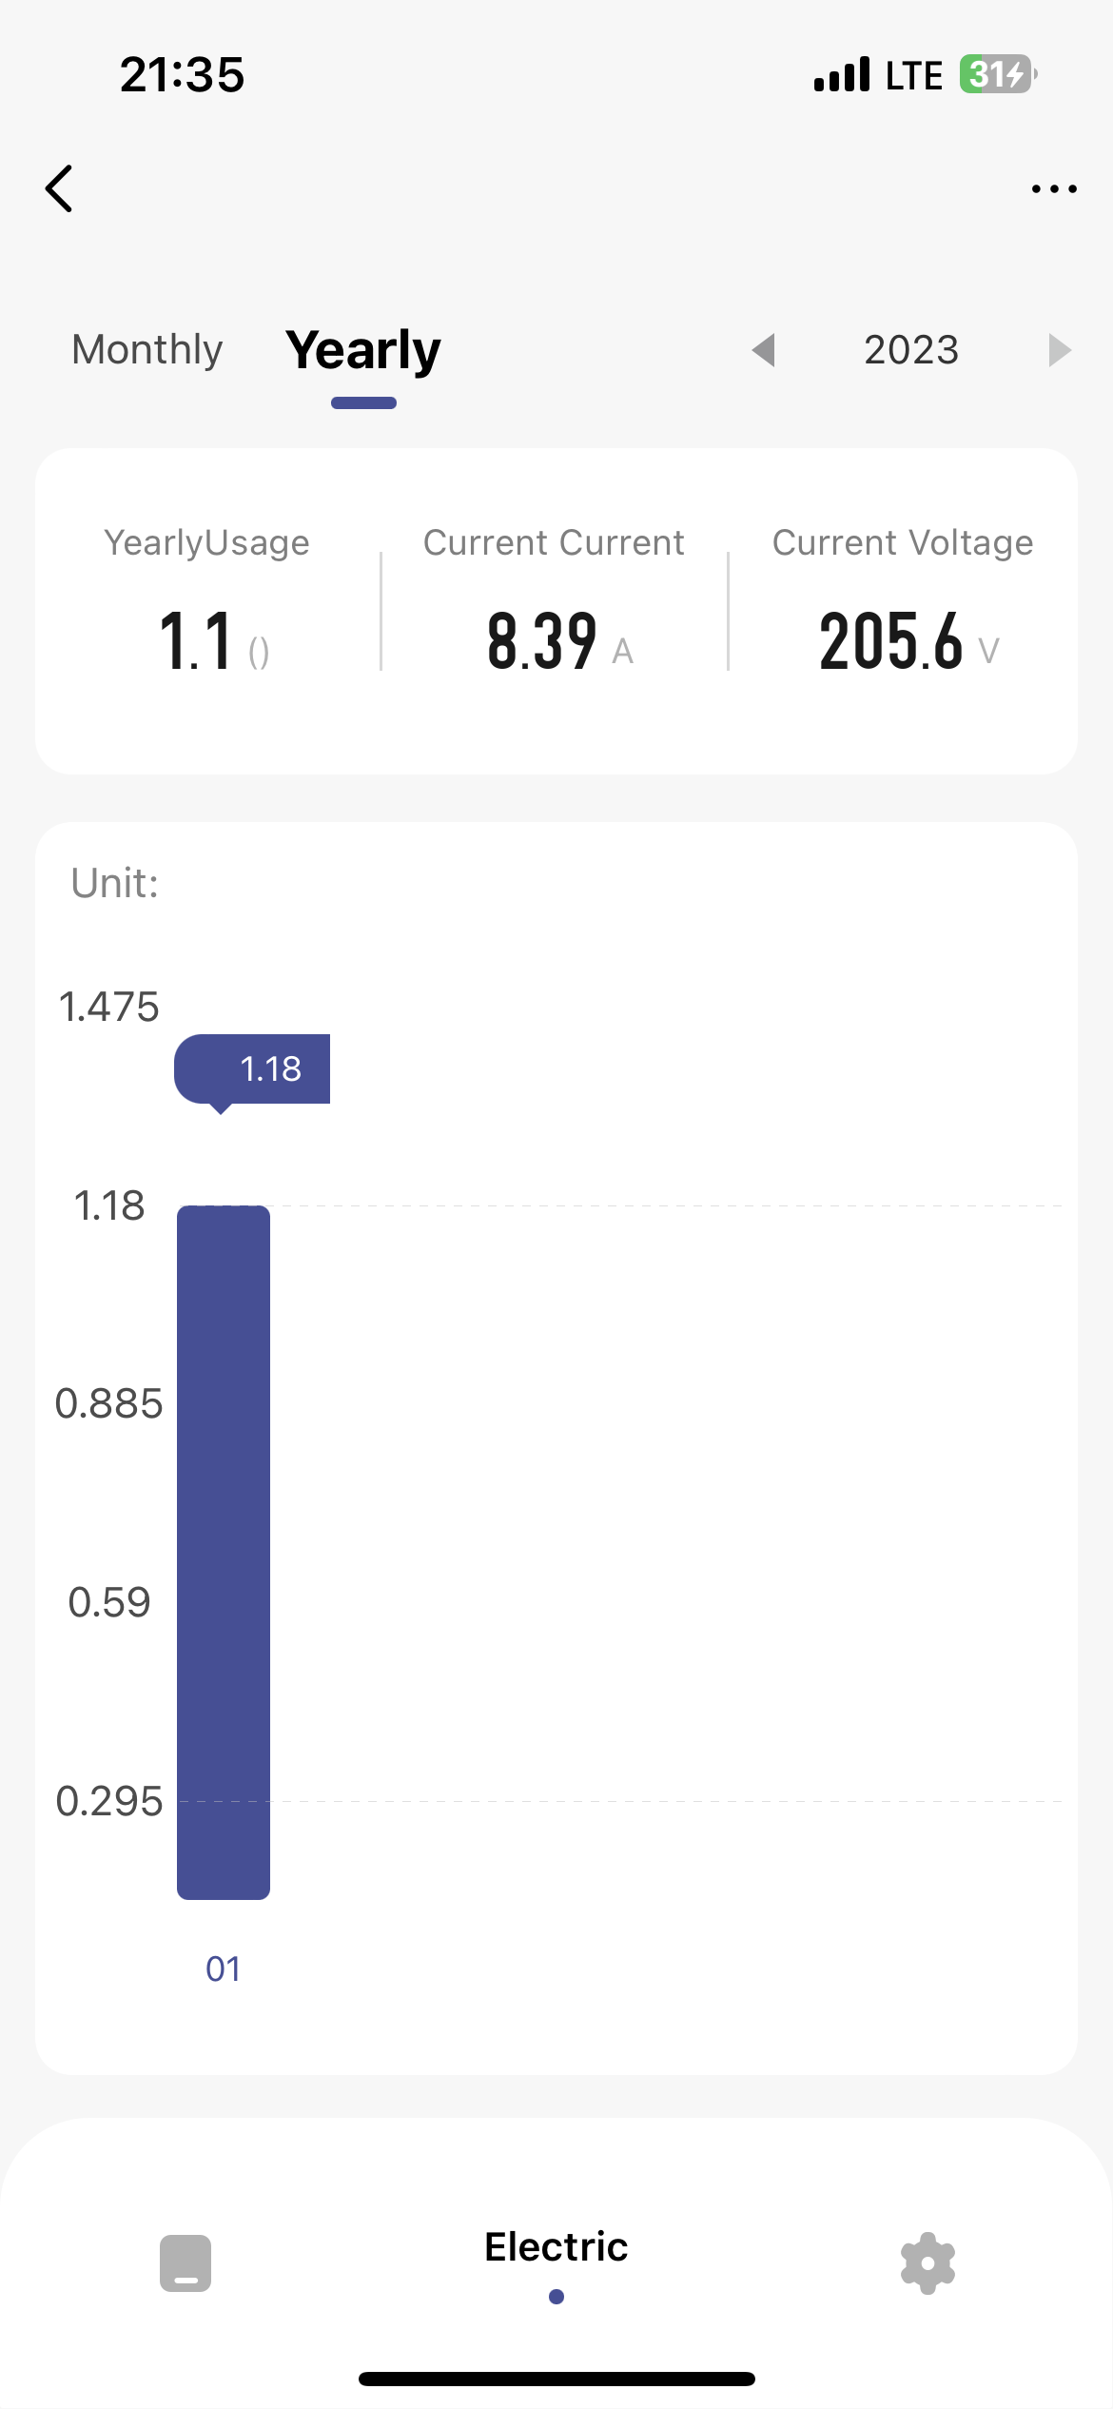Viewport: 1113px width, 2409px height.
Task: Open the device home tab icon
Action: (185, 2262)
